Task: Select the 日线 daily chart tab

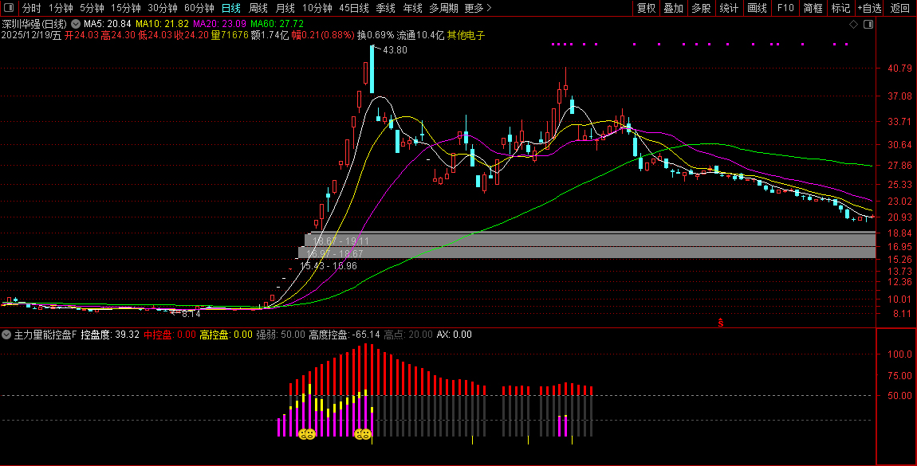Action: pyautogui.click(x=230, y=8)
